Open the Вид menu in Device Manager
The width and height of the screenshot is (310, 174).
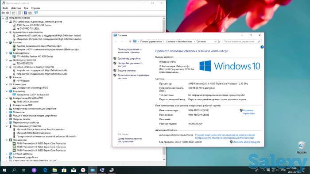pyautogui.click(x=26, y=8)
